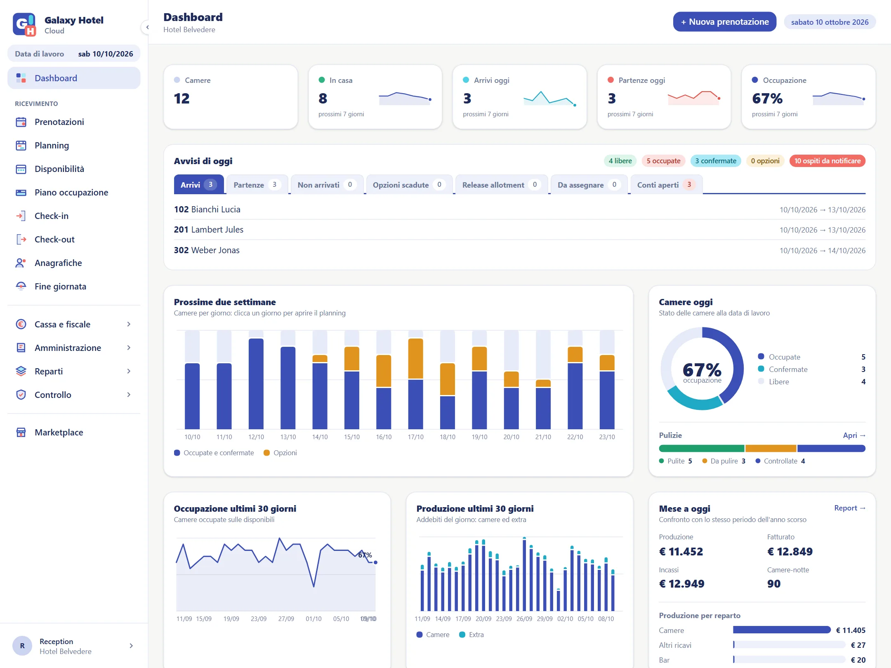Screen dimensions: 891x668
Task: Click the Nuova prenotazione button
Action: [725, 22]
